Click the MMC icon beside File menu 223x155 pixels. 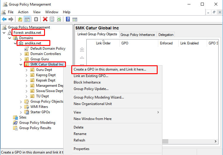[4, 12]
